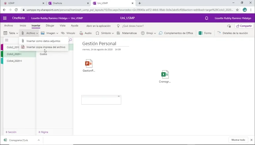Click the Uni_USMP breadcrumb link
This screenshot has height=145, width=255.
pos(77,18)
